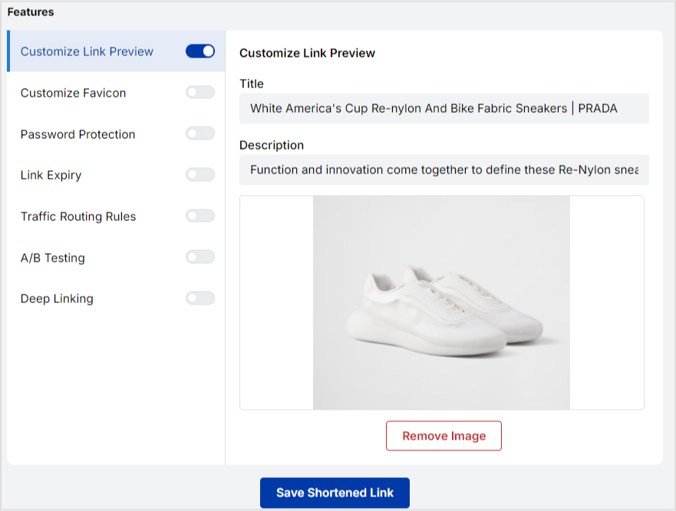
Task: Enable the Link Expiry toggle
Action: tap(200, 175)
